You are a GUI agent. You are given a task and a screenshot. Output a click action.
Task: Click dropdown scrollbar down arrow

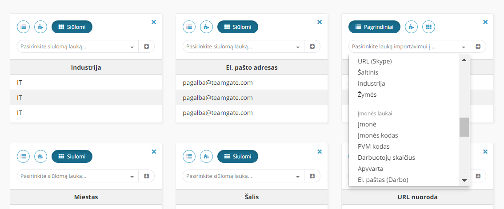click(x=464, y=181)
